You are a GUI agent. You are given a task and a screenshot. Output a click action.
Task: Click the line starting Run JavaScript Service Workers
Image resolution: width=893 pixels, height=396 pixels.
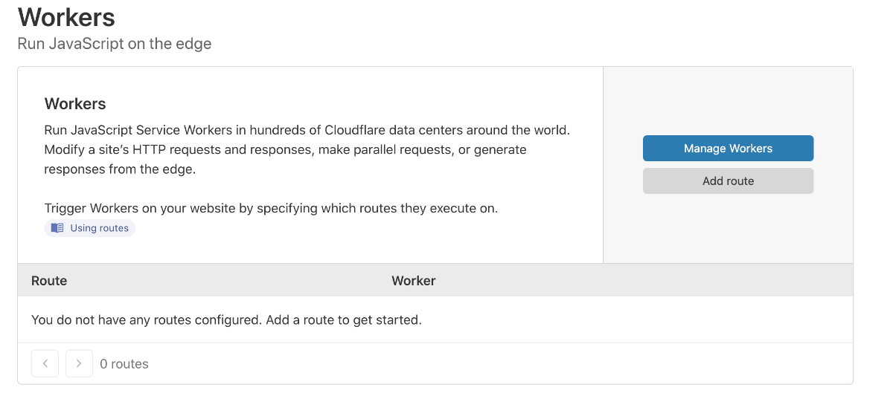coord(307,130)
